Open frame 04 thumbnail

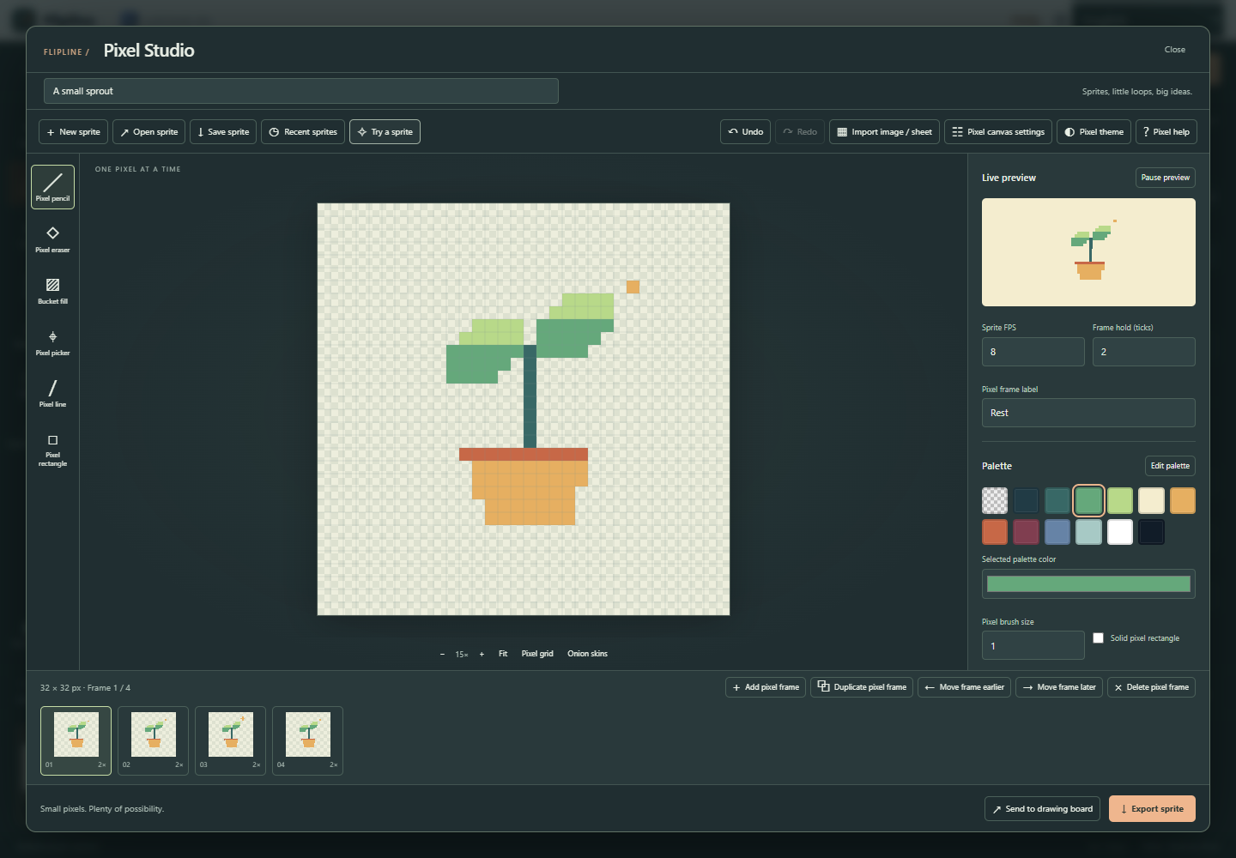tap(307, 740)
